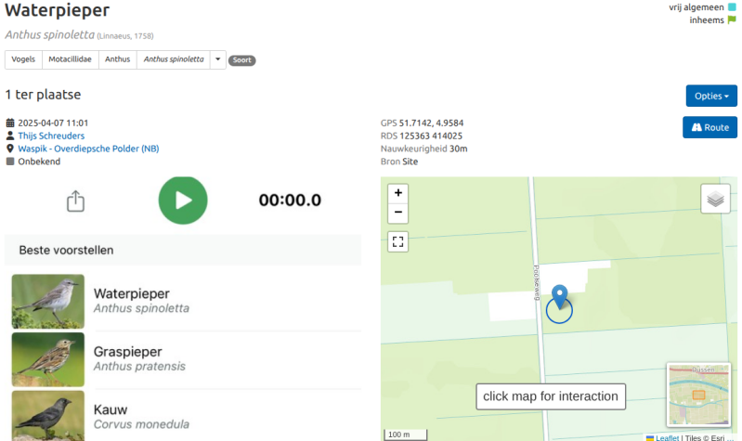Toggle fullscreen map view
Viewport: 742px width, 441px height.
point(398,241)
